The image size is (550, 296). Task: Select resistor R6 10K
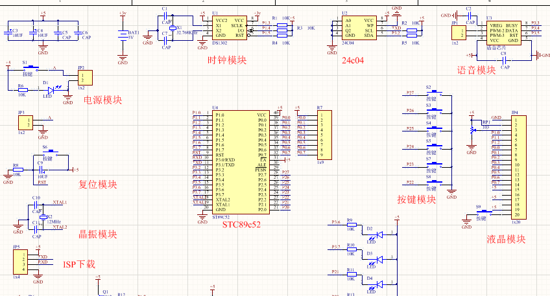23,90
